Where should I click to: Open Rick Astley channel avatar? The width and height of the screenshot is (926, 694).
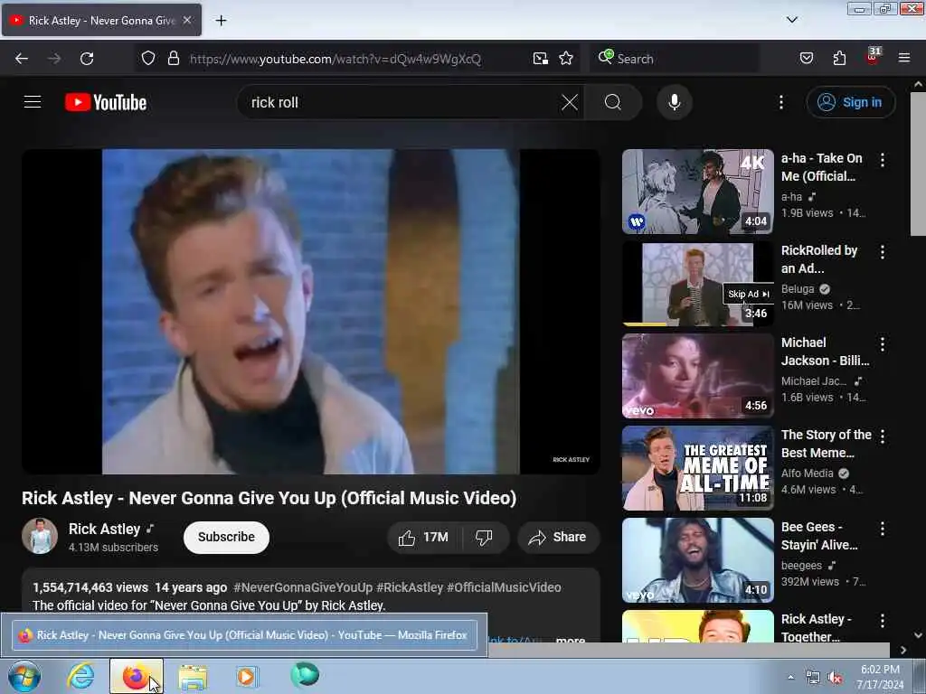click(40, 536)
